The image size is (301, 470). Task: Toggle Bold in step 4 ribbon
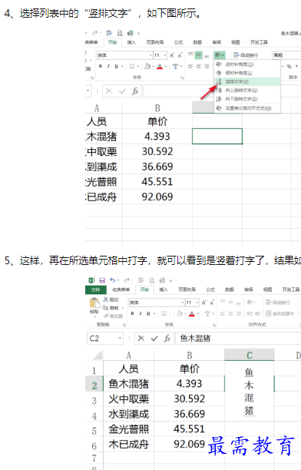tap(101, 66)
